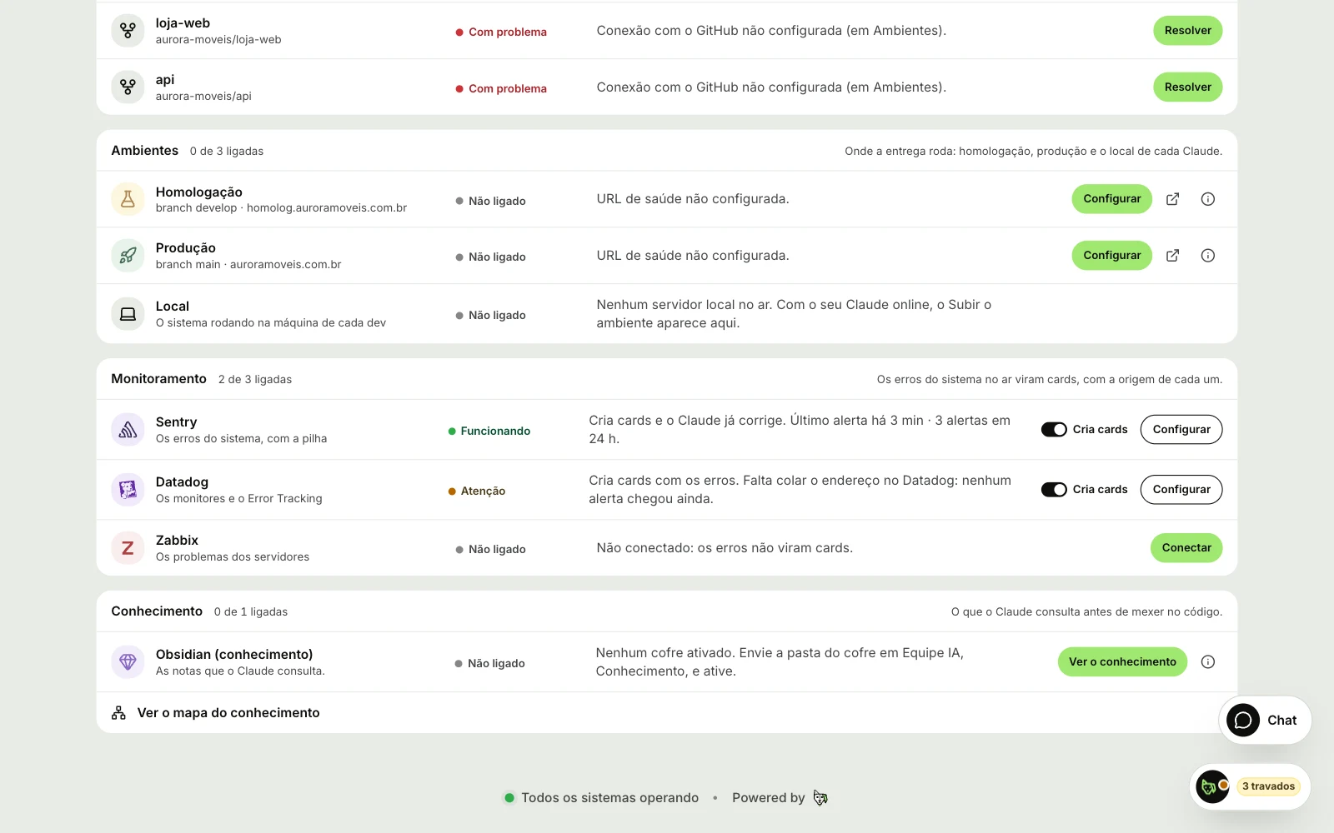Click the loja-web Com problema status
1334x833 pixels.
point(501,32)
